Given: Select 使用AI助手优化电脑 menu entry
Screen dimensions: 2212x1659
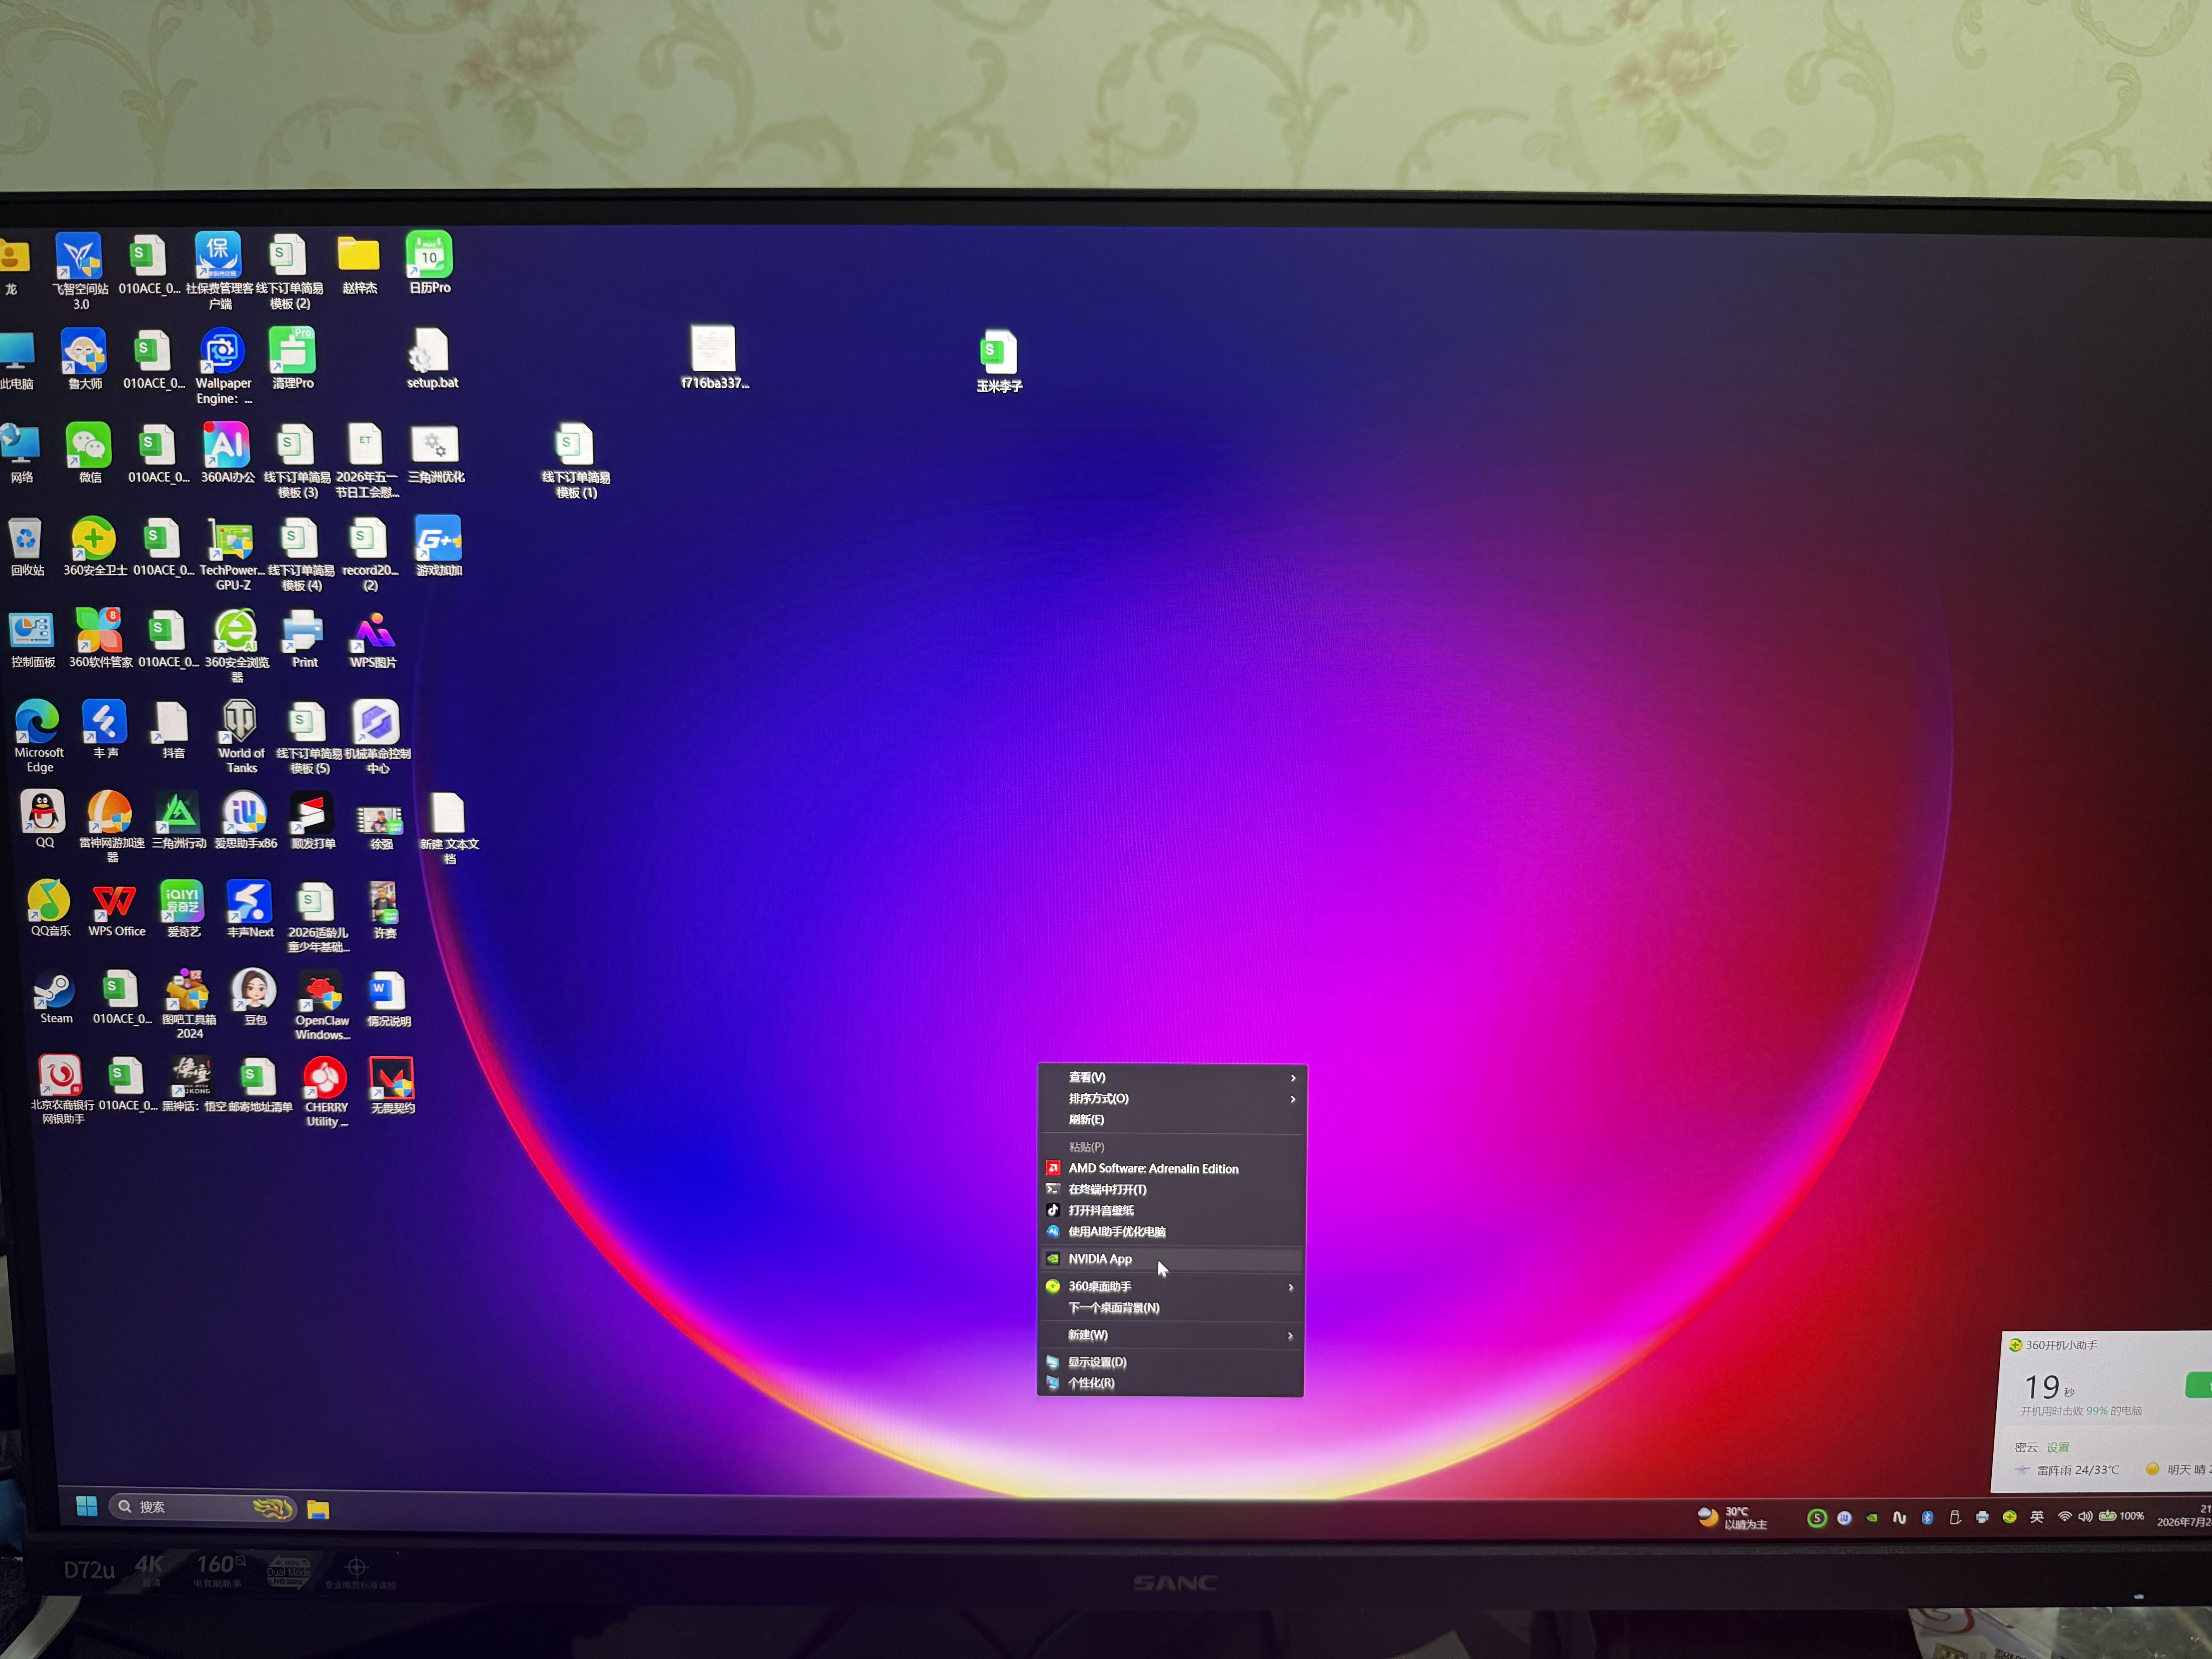Looking at the screenshot, I should [x=1171, y=1232].
